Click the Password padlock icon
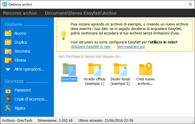195x124 pixels. 8,90
